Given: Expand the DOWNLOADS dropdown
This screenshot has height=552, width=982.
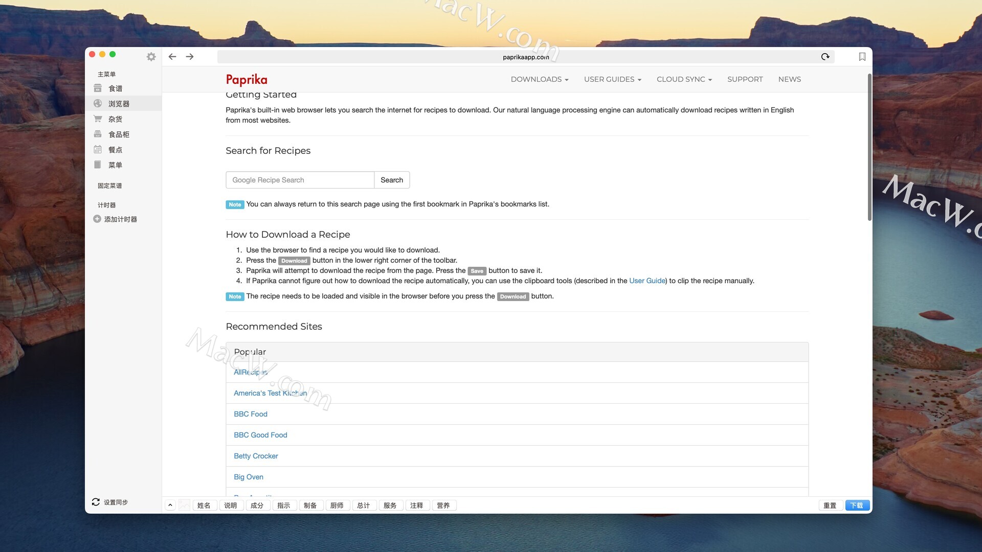Looking at the screenshot, I should [x=540, y=79].
